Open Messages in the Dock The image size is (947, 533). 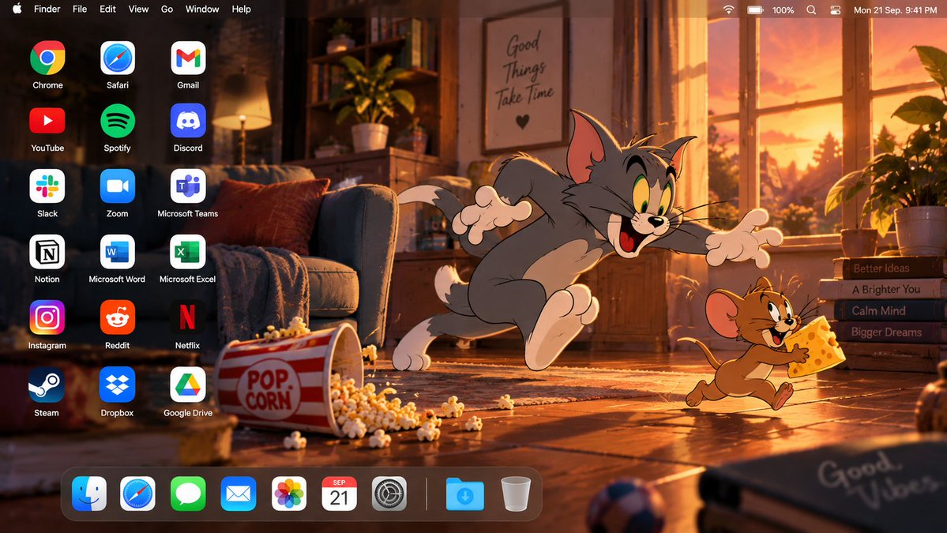click(x=188, y=494)
